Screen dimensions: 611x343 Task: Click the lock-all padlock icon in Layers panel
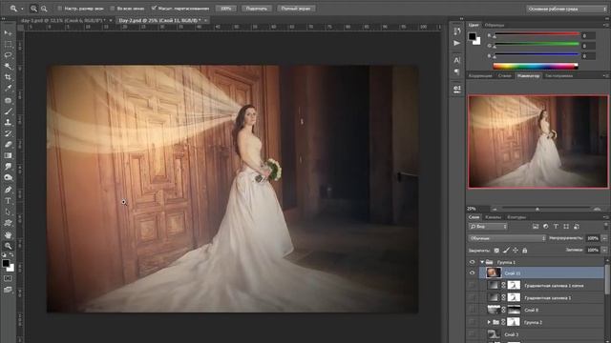(524, 251)
